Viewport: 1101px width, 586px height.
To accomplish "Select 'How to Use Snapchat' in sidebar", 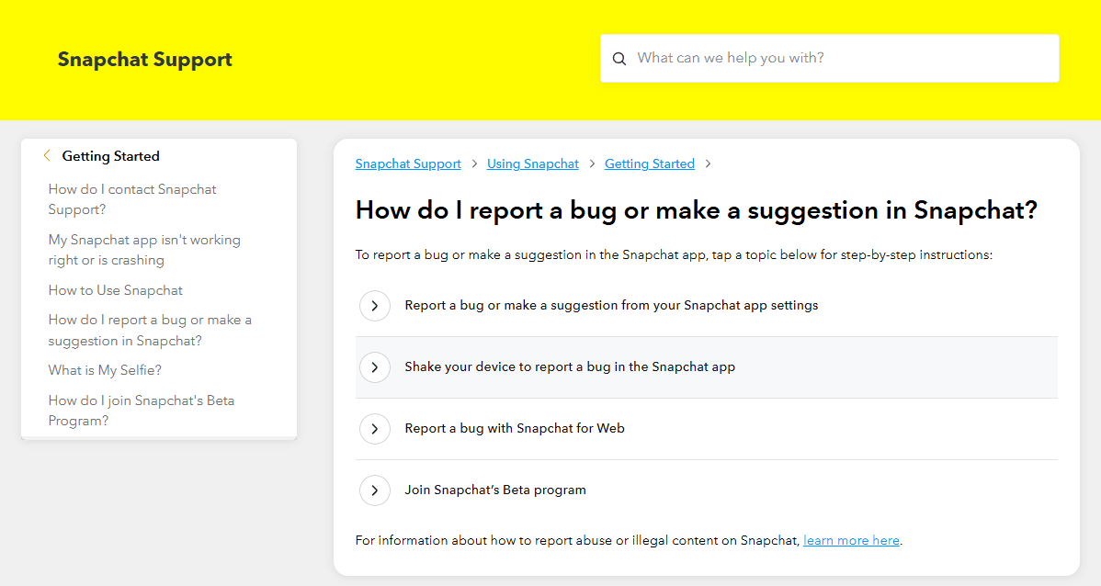I will click(116, 290).
